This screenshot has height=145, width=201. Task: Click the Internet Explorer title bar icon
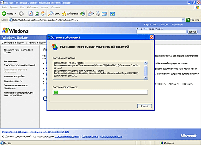pos(2,2)
